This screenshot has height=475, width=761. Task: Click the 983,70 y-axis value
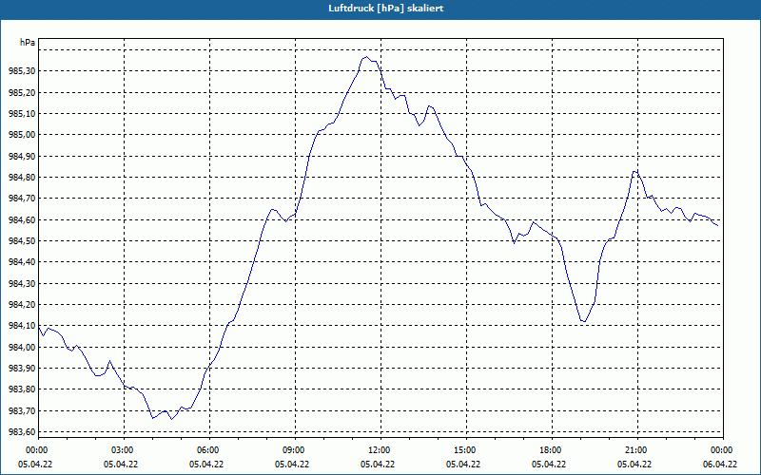pos(22,411)
